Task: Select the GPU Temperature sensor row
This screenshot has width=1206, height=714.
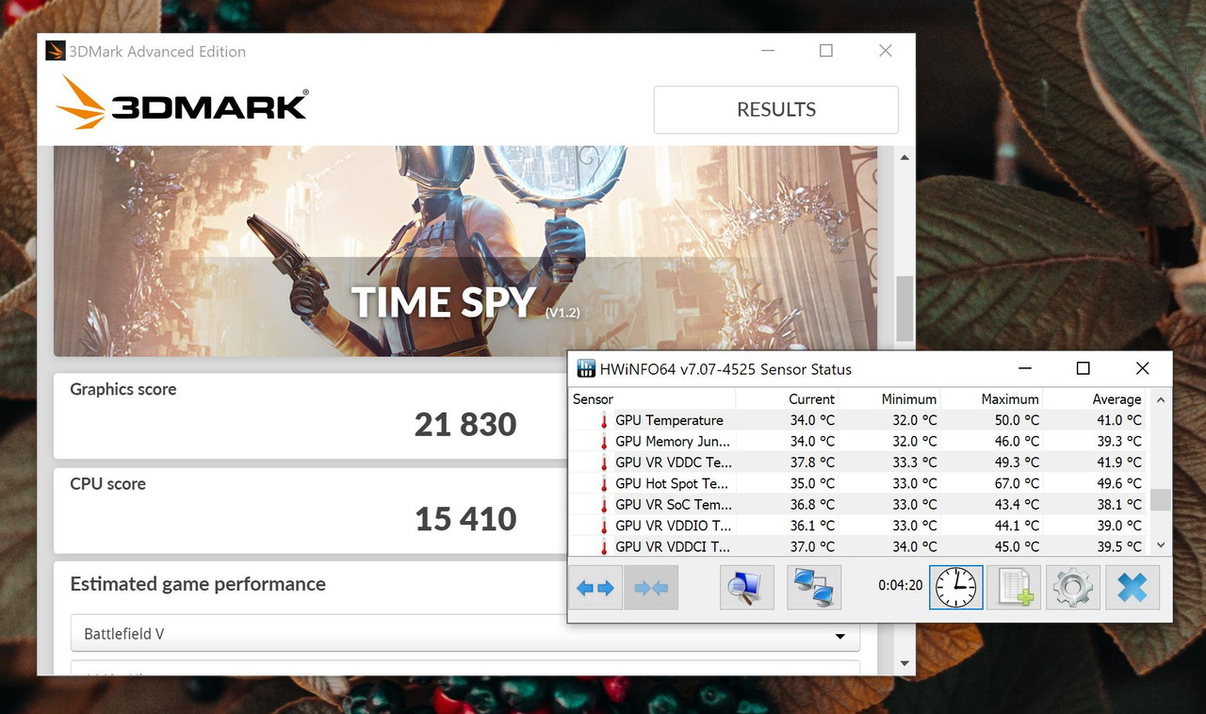Action: click(x=857, y=420)
